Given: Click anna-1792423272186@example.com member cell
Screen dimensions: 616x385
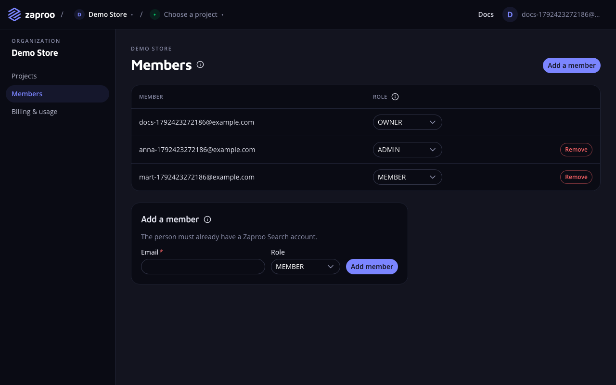Looking at the screenshot, I should (x=197, y=150).
